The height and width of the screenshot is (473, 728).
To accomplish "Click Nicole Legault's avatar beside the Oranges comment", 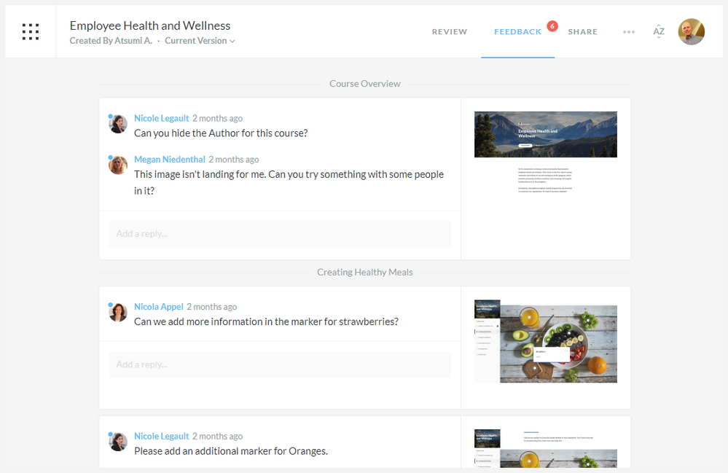I will (x=118, y=442).
